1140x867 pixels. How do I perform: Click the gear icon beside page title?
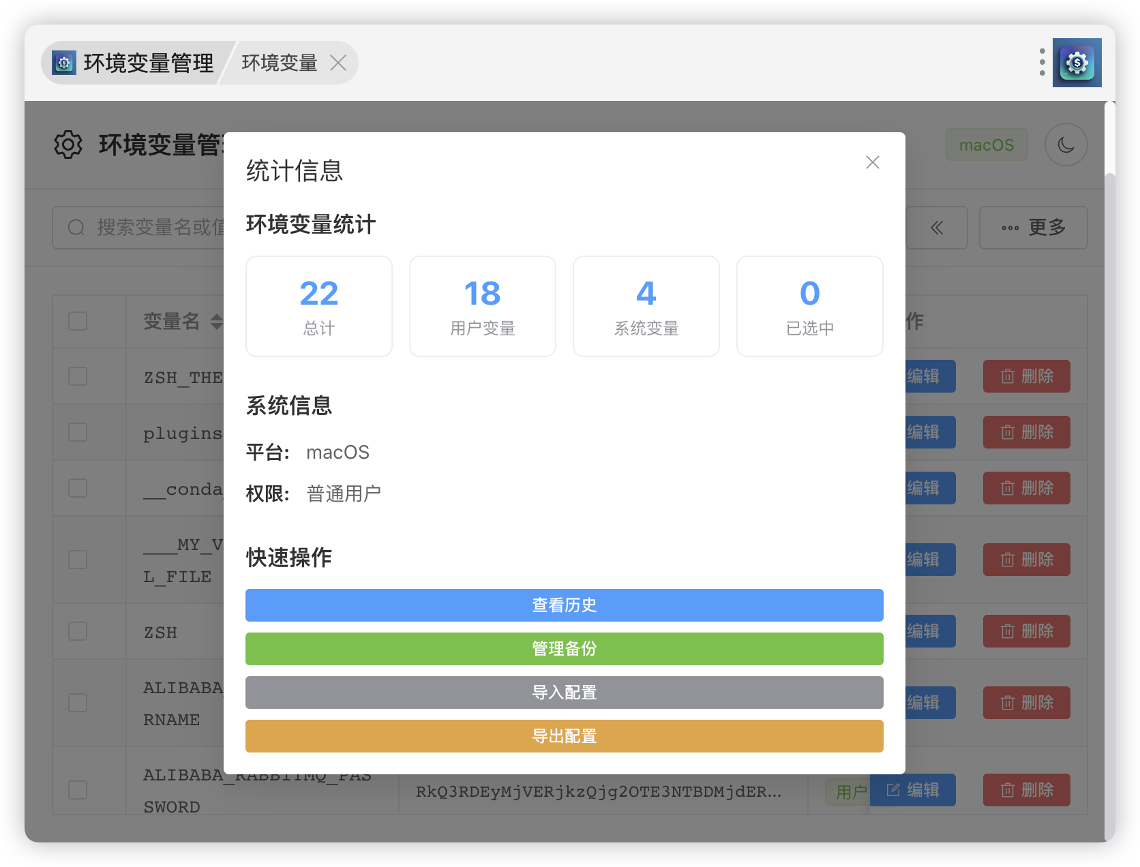(68, 144)
